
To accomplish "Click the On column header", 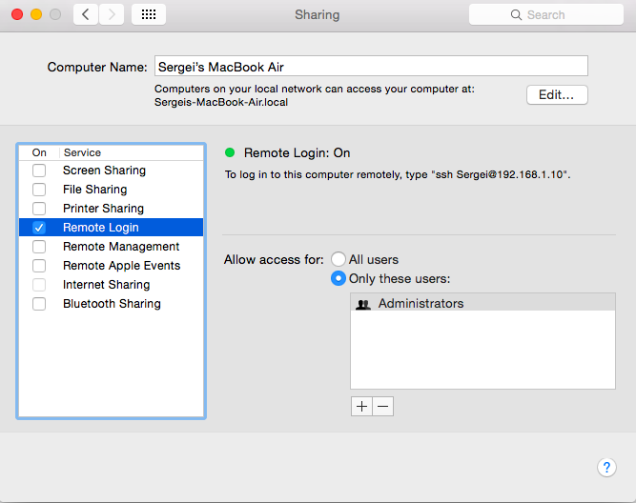I will tap(39, 152).
